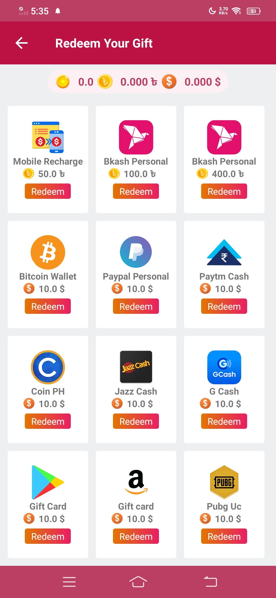Redeem the G Cash reward
276x598 pixels.
click(x=224, y=421)
